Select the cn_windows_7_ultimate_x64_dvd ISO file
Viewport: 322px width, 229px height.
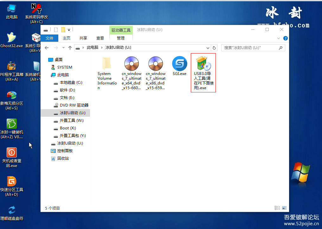coord(132,73)
